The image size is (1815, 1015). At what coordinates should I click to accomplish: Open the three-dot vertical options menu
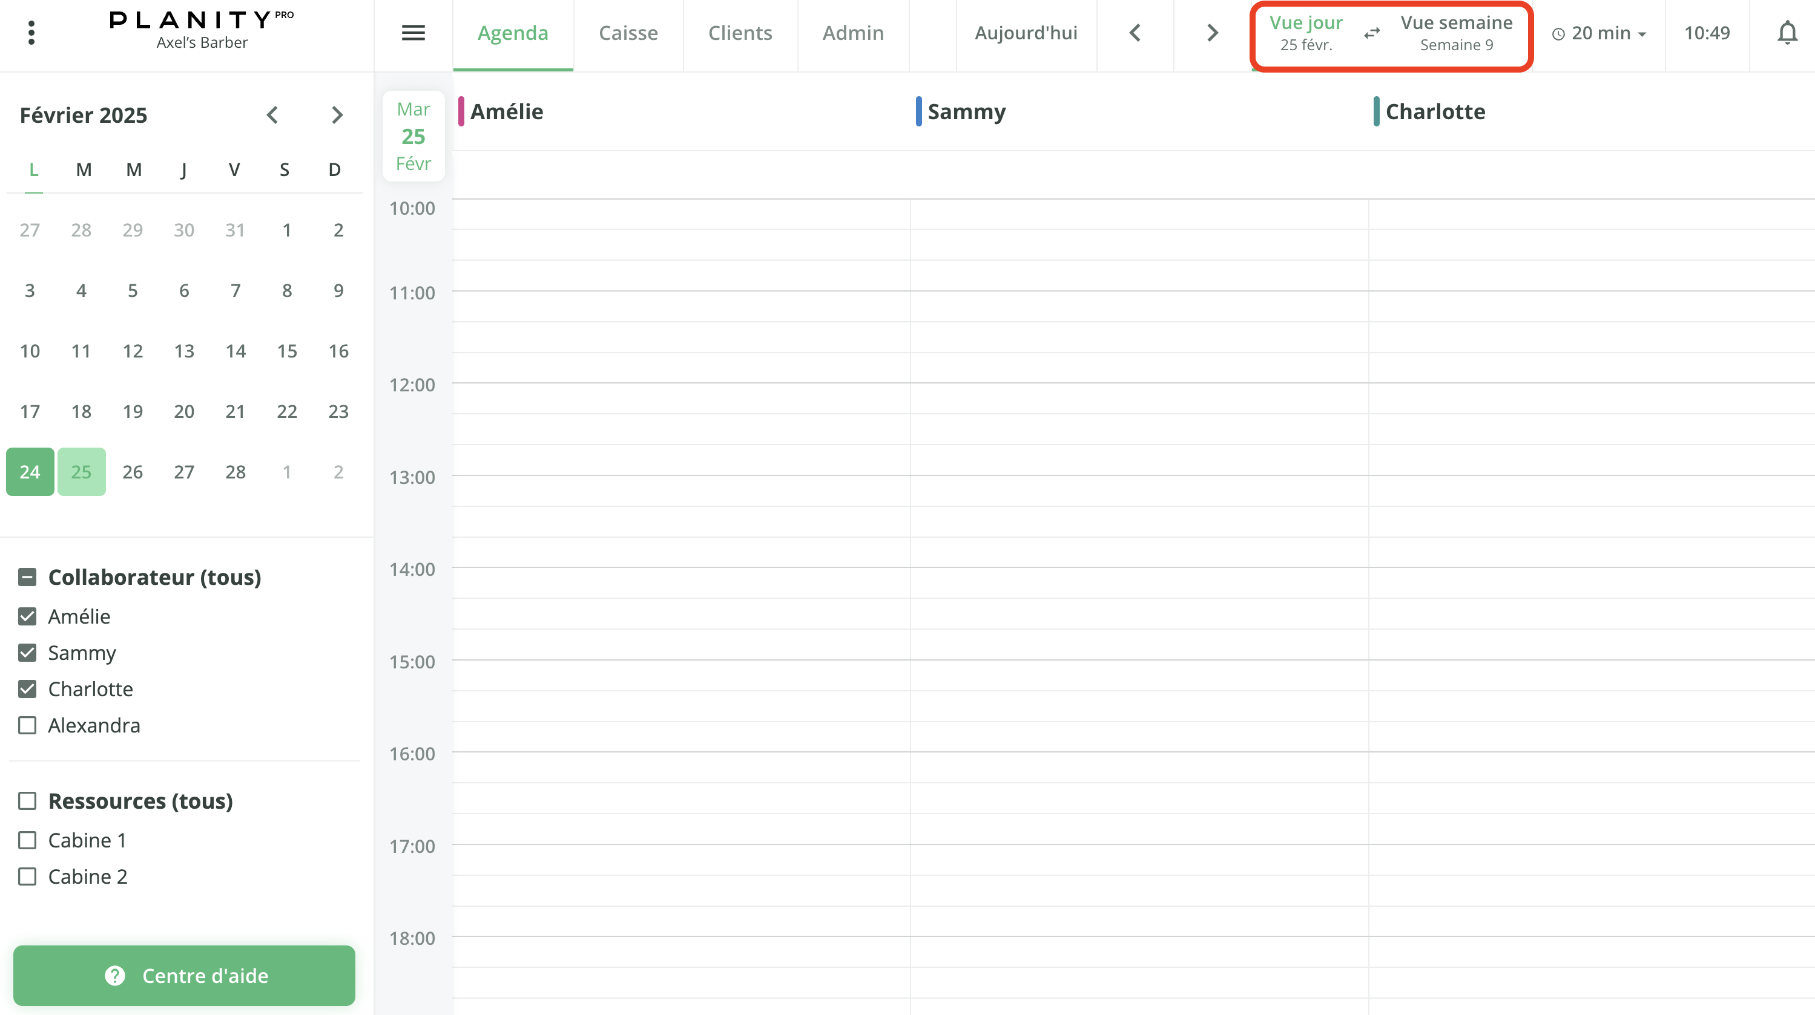pyautogui.click(x=31, y=33)
